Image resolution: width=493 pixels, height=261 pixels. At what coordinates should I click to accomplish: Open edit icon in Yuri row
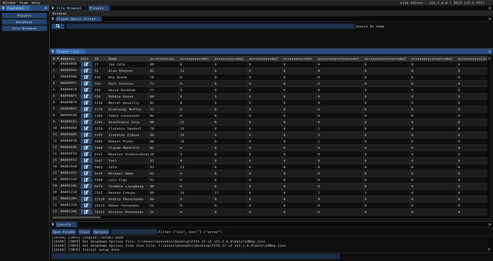click(x=86, y=160)
